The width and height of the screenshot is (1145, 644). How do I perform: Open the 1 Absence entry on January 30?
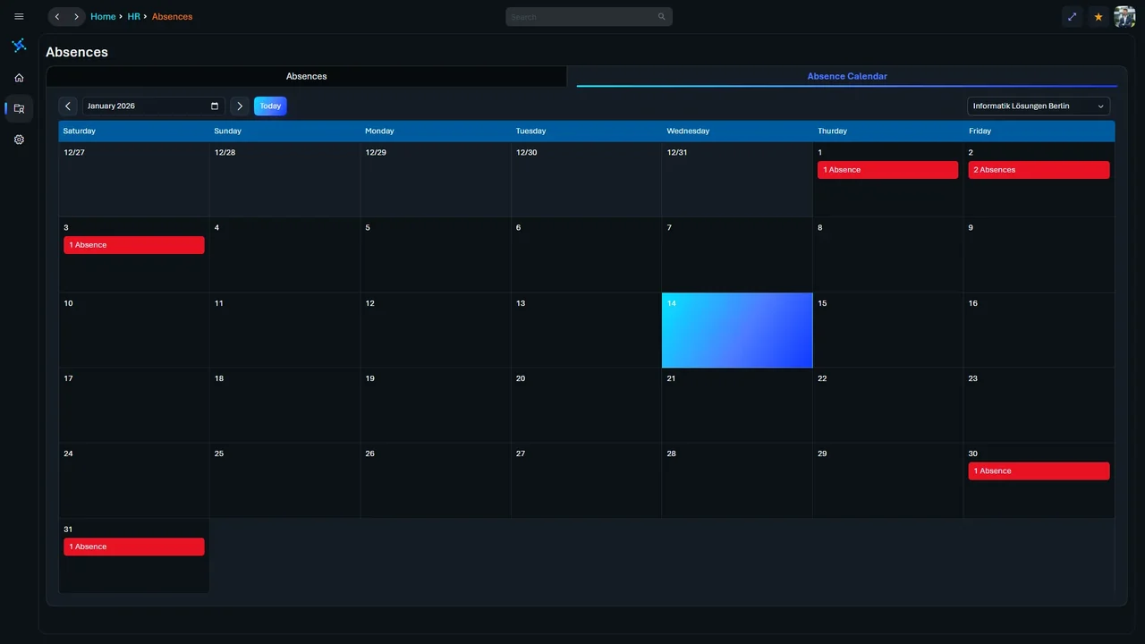(1039, 471)
